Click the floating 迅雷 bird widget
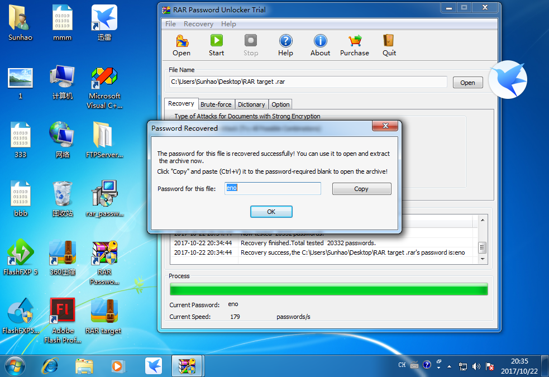549x377 pixels. coord(508,79)
